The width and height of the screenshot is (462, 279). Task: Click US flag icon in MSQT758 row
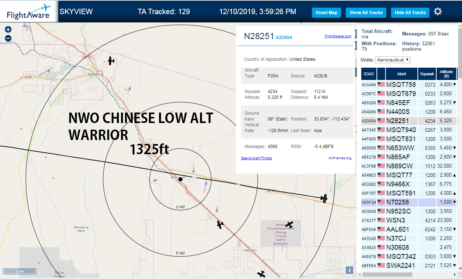point(381,85)
